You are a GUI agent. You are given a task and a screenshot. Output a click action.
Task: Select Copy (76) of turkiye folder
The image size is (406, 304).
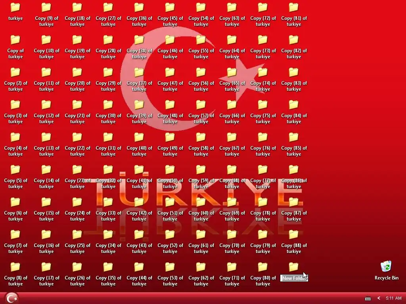263,137
